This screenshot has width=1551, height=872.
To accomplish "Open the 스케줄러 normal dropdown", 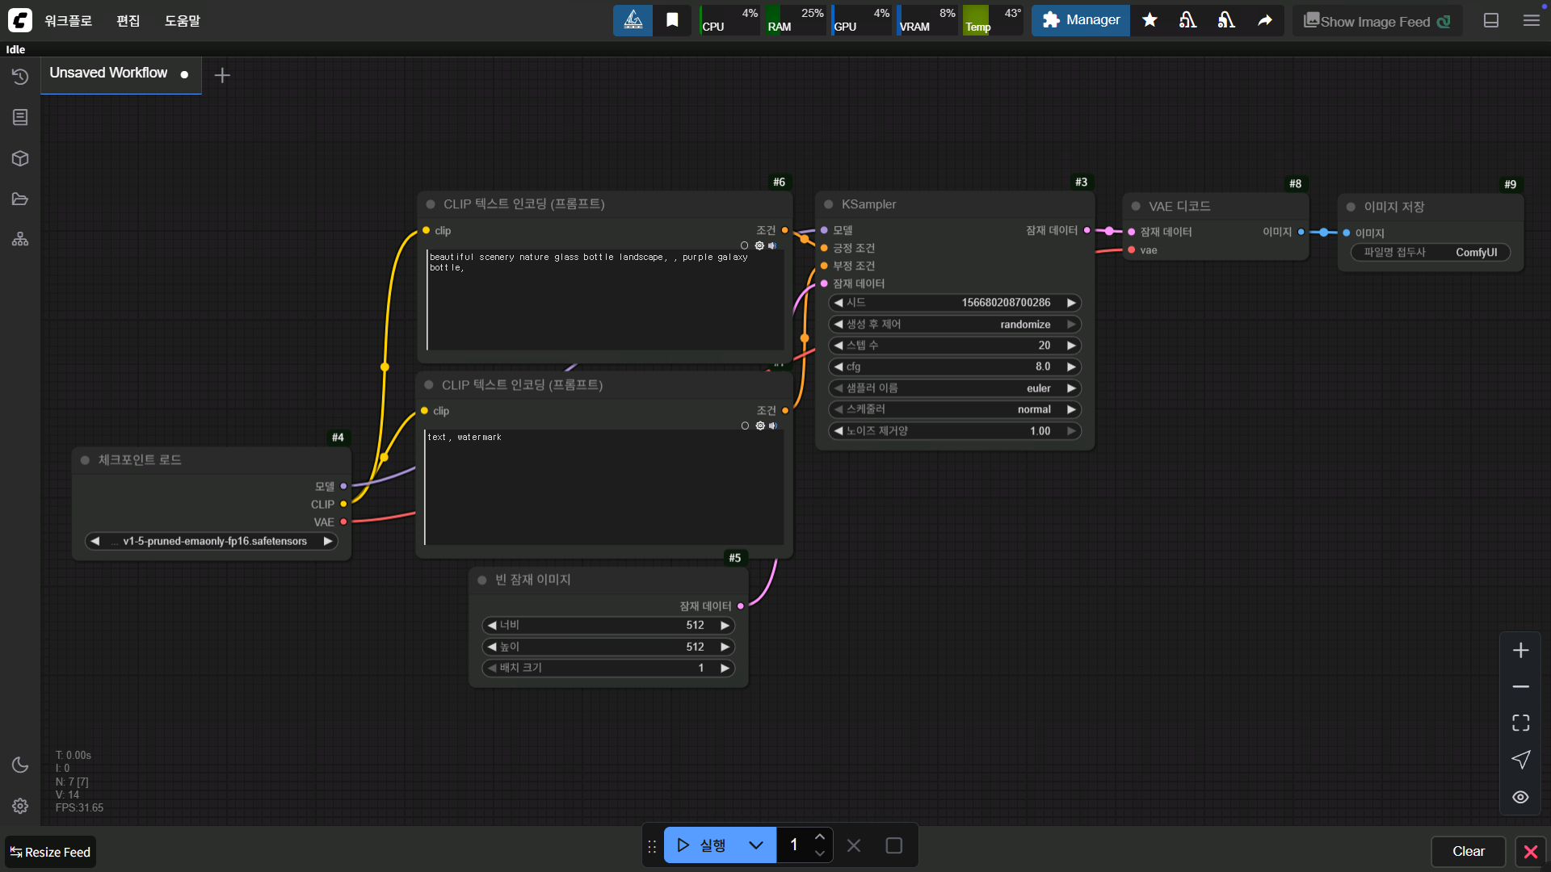I will [x=955, y=409].
